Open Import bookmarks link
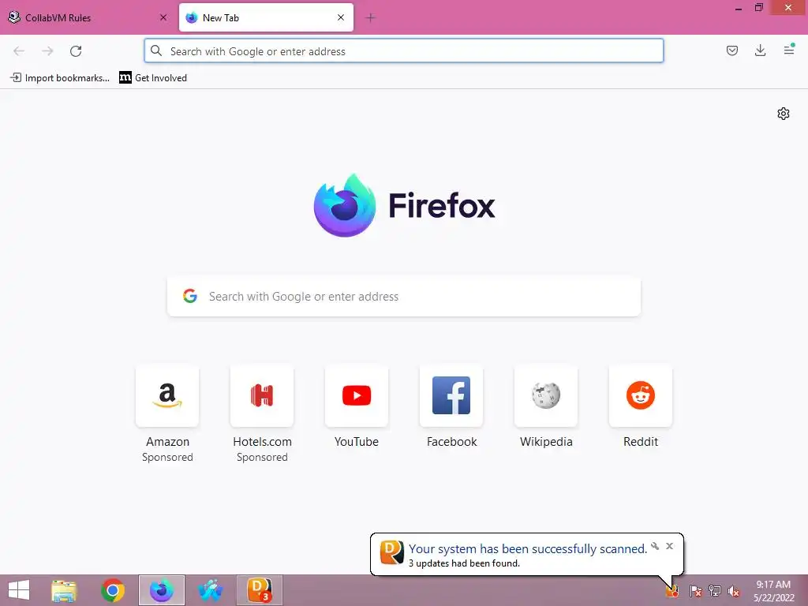 click(x=60, y=78)
